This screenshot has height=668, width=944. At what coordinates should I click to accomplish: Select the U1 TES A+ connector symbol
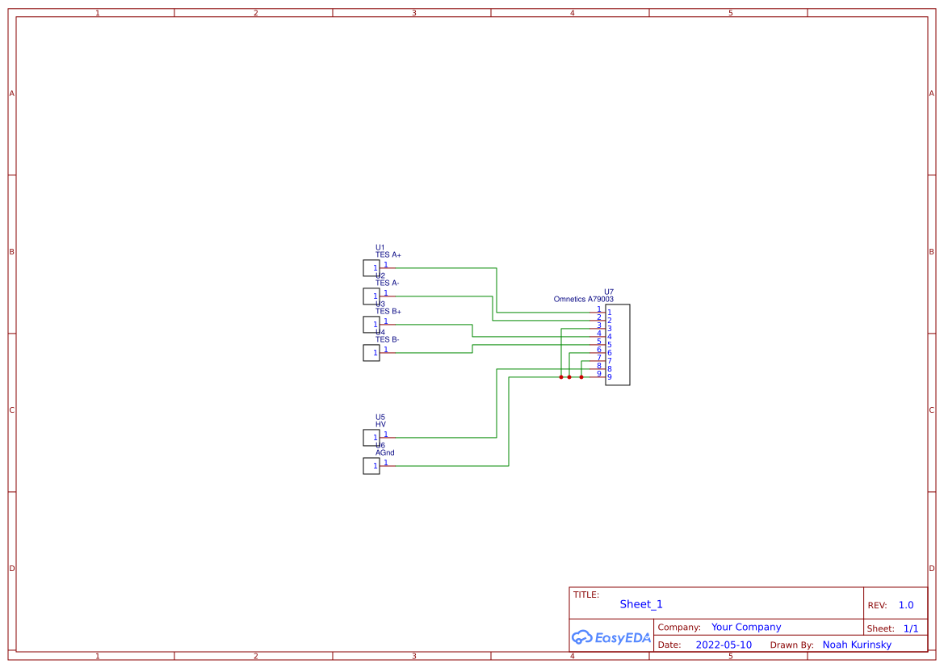coord(371,267)
